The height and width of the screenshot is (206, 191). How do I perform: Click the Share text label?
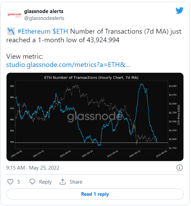(x=76, y=182)
